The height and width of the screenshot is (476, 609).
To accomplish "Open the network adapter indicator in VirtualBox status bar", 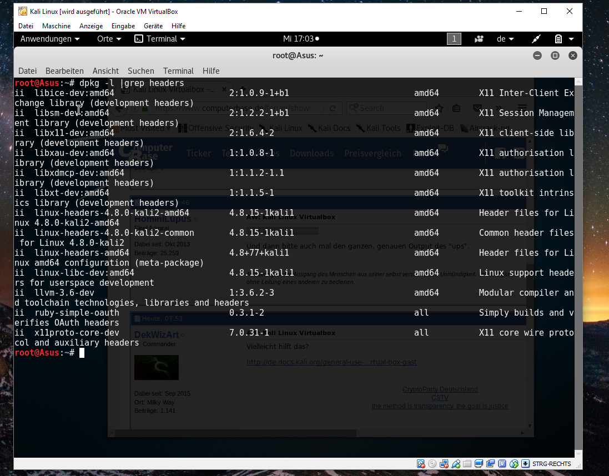I will click(444, 464).
